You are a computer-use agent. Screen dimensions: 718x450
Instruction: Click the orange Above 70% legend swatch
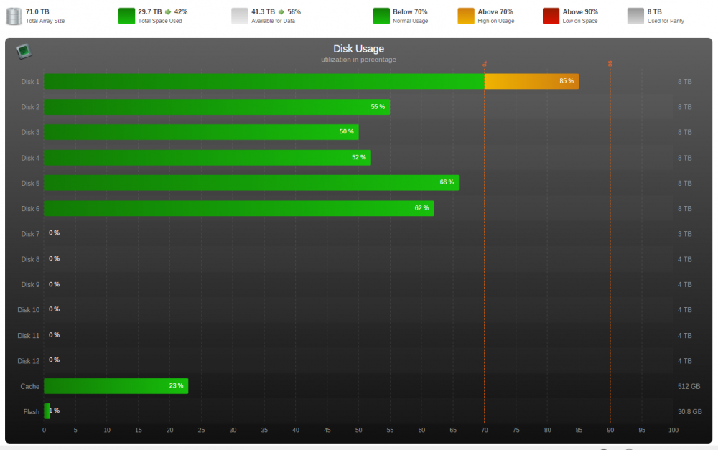click(466, 16)
